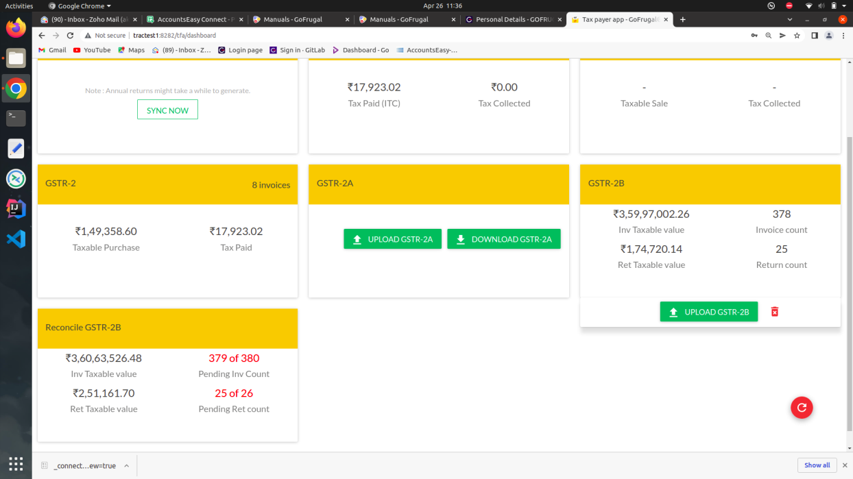The height and width of the screenshot is (479, 853).
Task: Click the zoom magnifier icon in address bar
Action: (768, 35)
